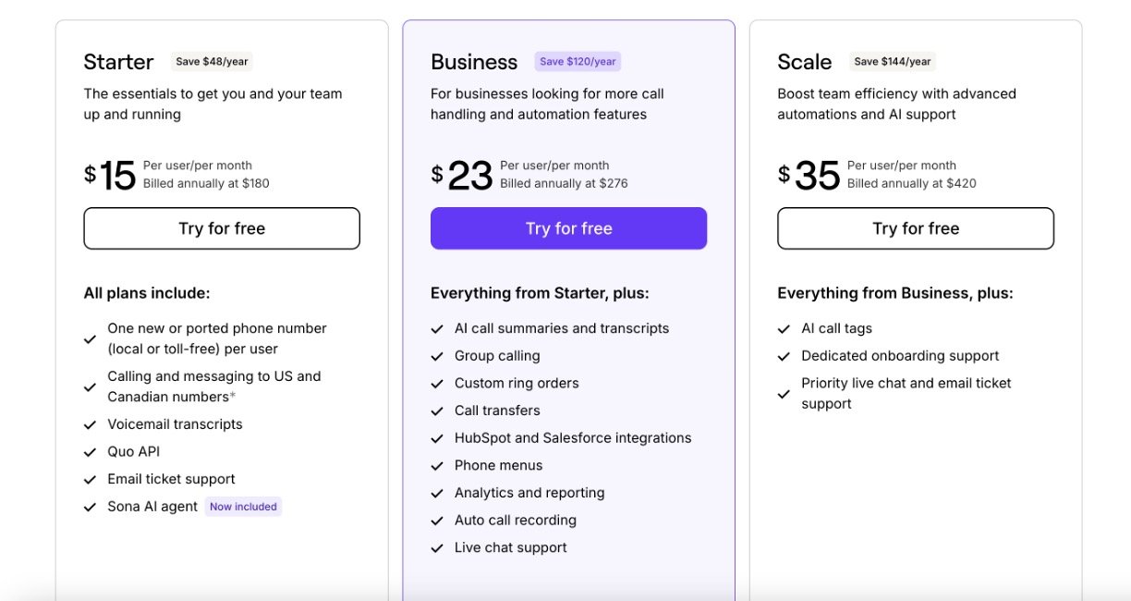Click the checkmark beside Quo API

91,452
